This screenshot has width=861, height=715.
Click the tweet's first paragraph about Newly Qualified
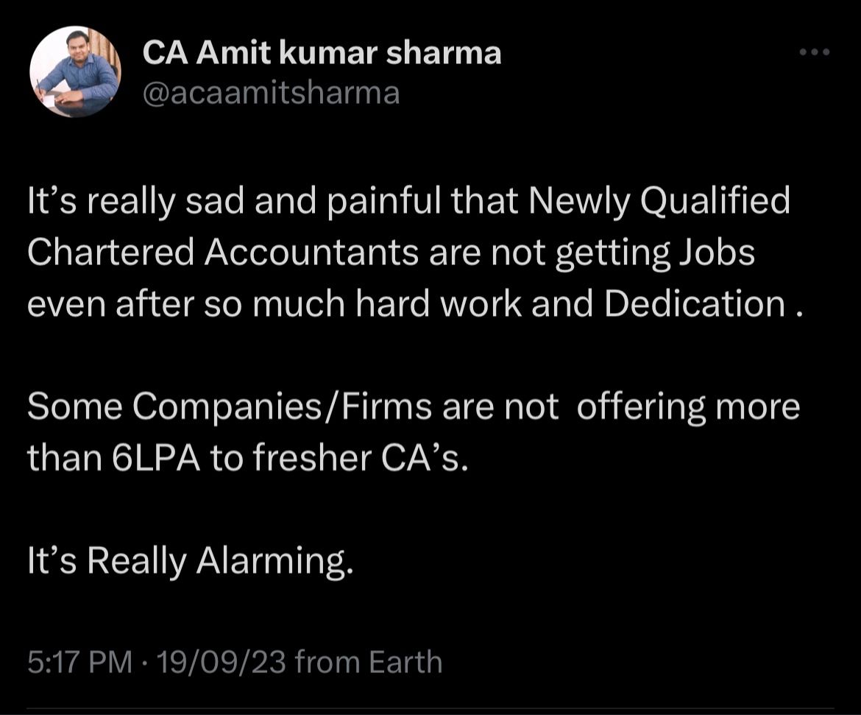pos(415,252)
